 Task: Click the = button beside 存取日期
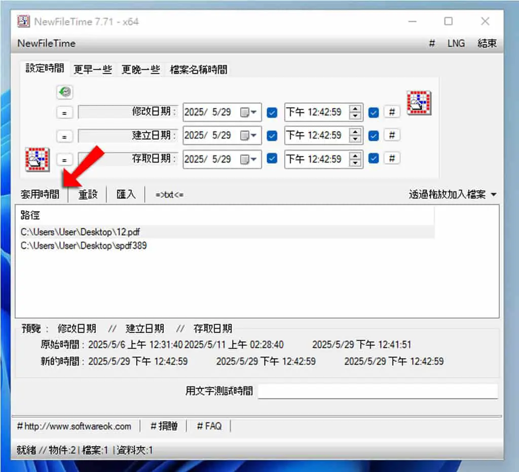pyautogui.click(x=64, y=160)
